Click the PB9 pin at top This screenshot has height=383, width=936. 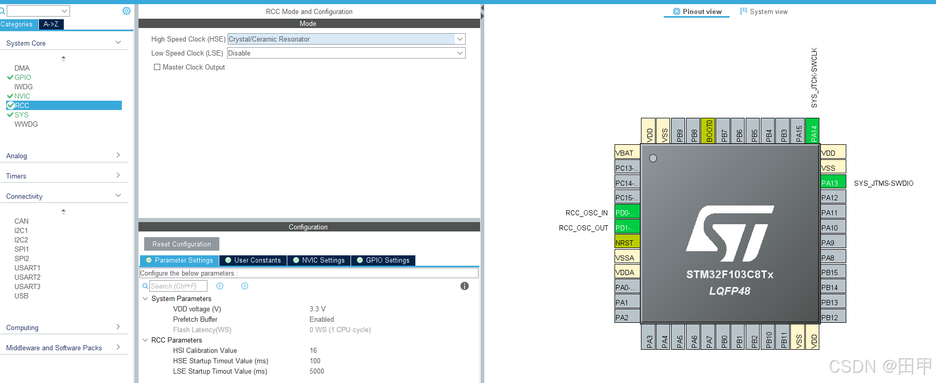tap(679, 131)
